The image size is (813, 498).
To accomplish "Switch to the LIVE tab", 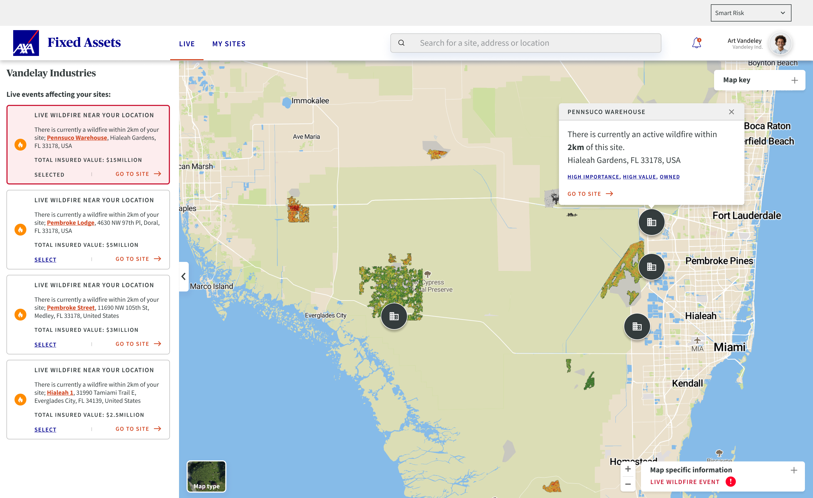I will (x=187, y=44).
